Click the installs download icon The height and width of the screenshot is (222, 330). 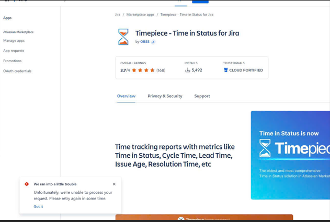[188, 70]
